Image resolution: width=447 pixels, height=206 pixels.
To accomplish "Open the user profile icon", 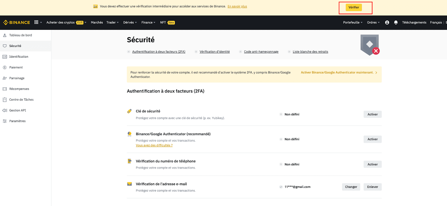I will (387, 23).
